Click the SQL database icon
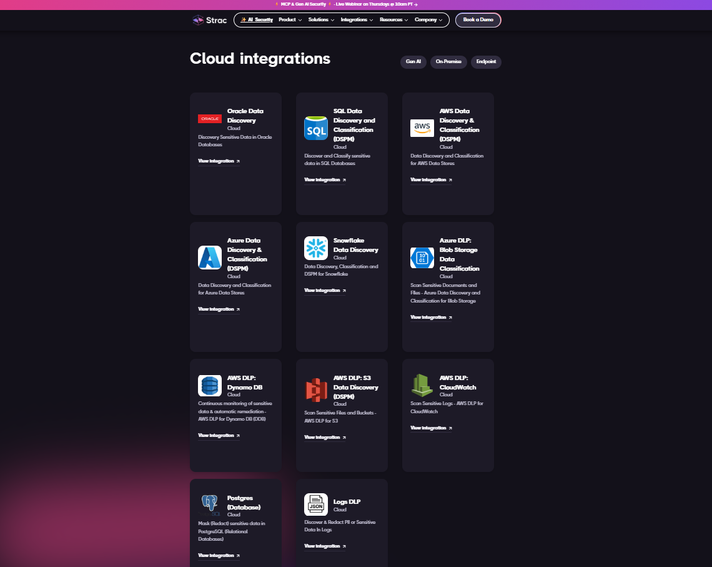 316,128
